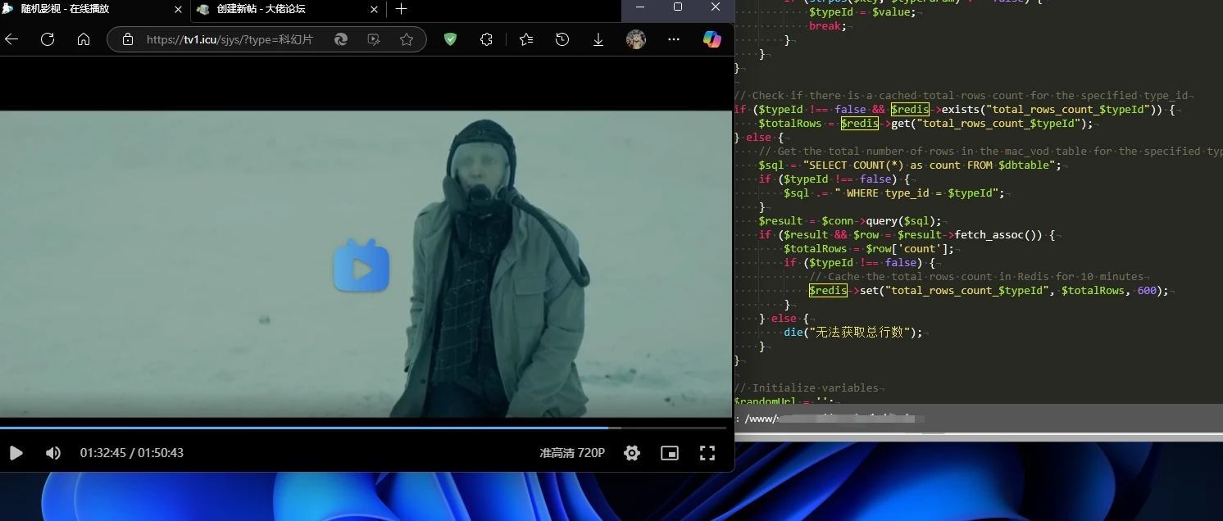Go back in the Edge browser
Viewport: 1223px width, 521px height.
11,39
